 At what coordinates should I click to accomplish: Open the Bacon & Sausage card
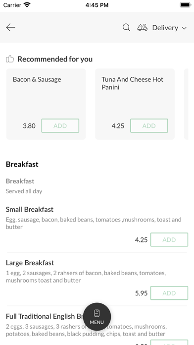(x=46, y=104)
